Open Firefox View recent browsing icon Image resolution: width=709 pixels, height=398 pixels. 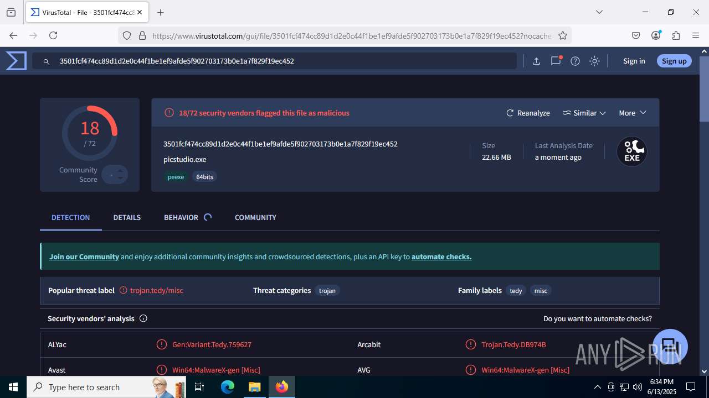pyautogui.click(x=11, y=12)
